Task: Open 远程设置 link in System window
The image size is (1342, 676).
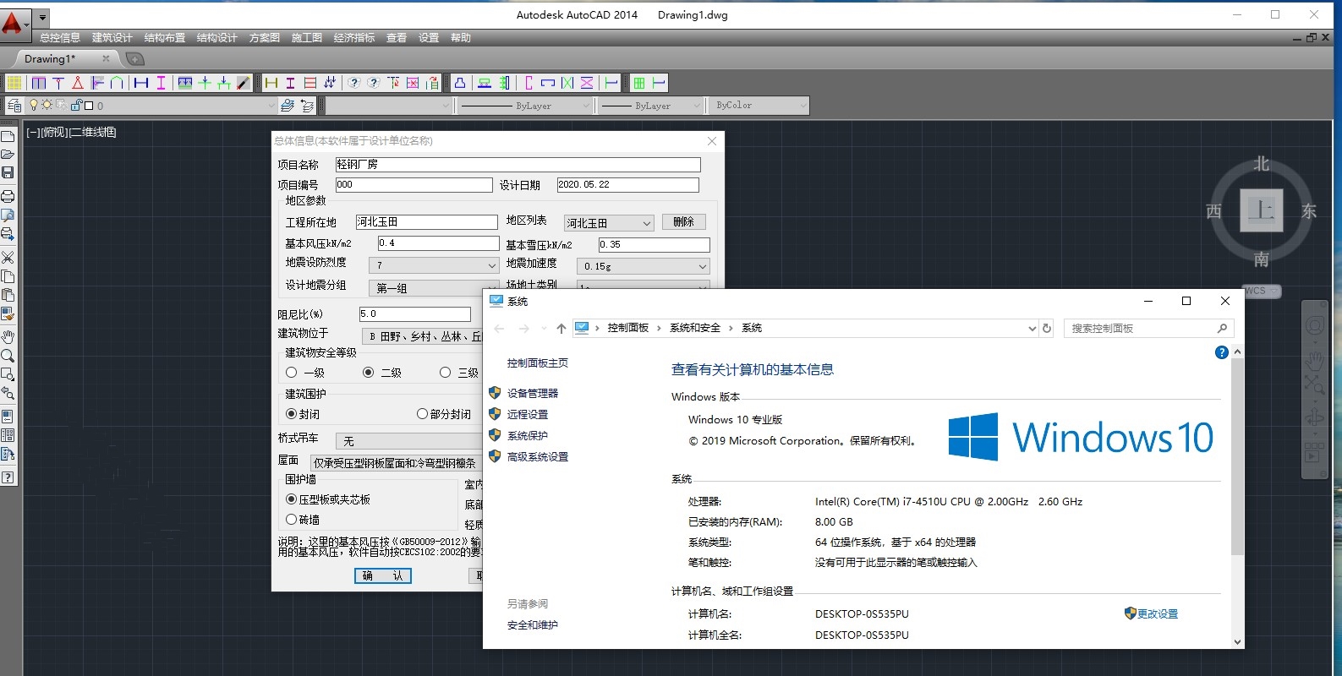Action: 528,414
